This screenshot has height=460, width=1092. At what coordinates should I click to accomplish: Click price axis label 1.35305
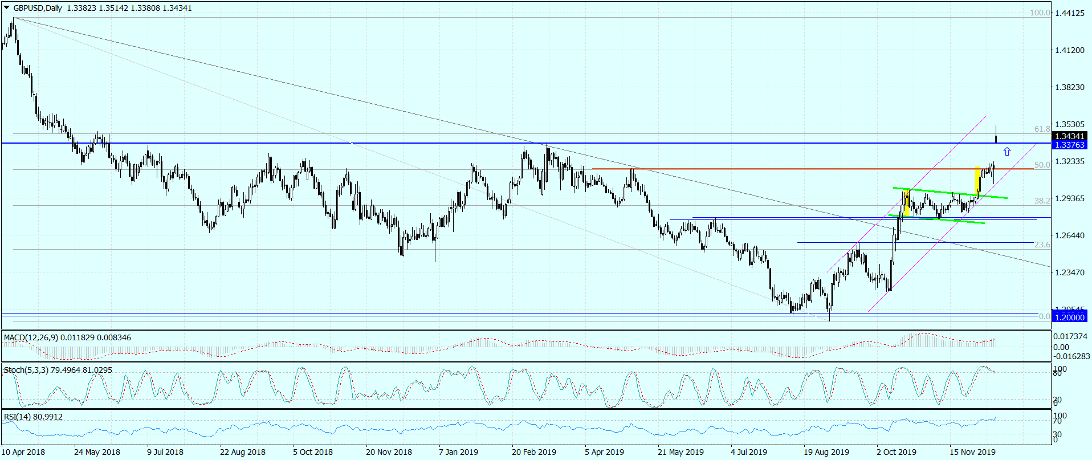pyautogui.click(x=1070, y=124)
